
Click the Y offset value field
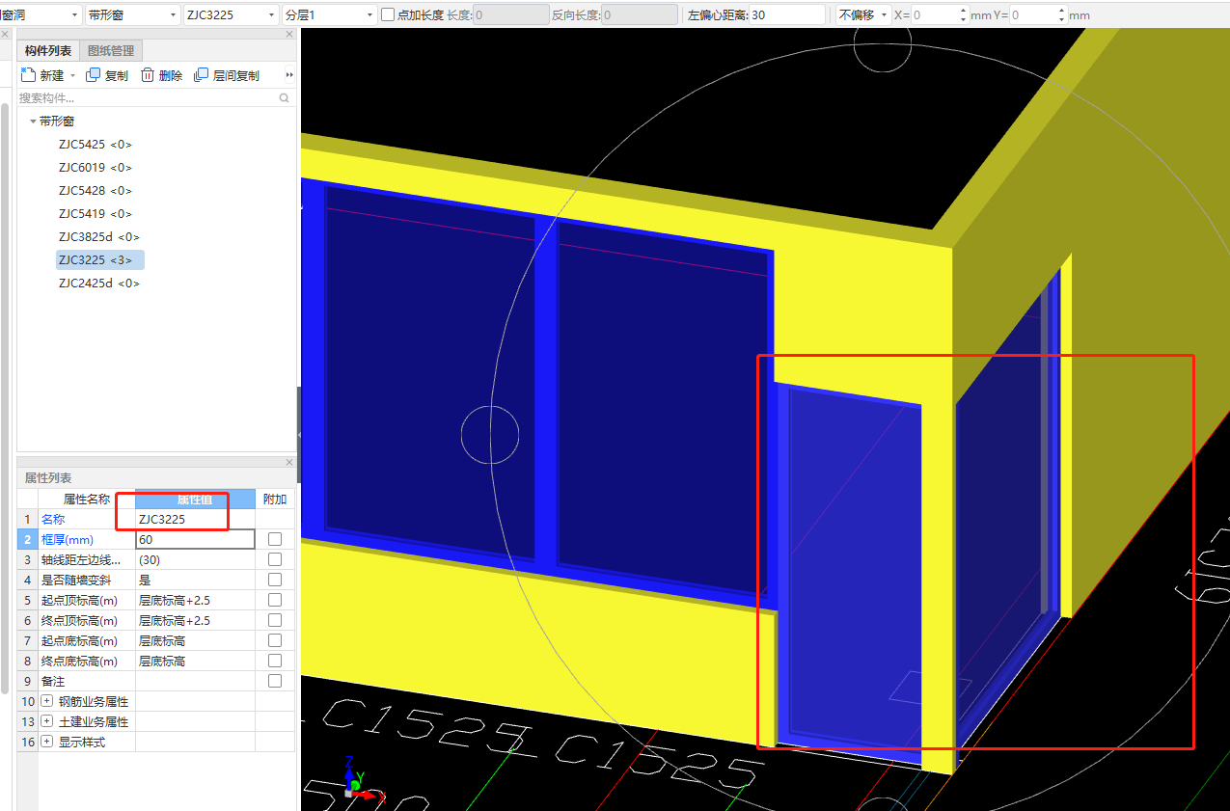tap(1033, 14)
